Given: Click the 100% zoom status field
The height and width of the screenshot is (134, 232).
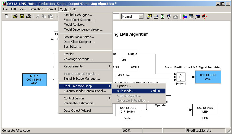Looking at the screenshot, I should pyautogui.click(x=132, y=131).
